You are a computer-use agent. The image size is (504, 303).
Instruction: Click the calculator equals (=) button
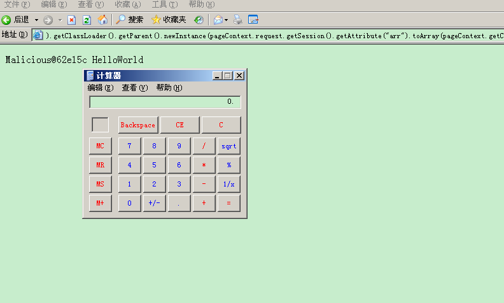tap(228, 203)
